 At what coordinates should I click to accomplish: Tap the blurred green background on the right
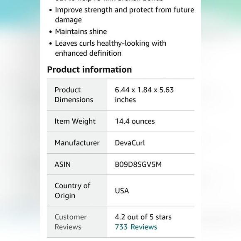pyautogui.click(x=221, y=12)
